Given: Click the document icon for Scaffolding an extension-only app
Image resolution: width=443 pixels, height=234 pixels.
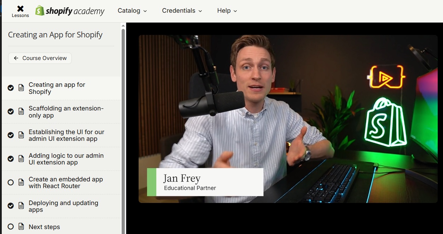Looking at the screenshot, I should (21, 112).
